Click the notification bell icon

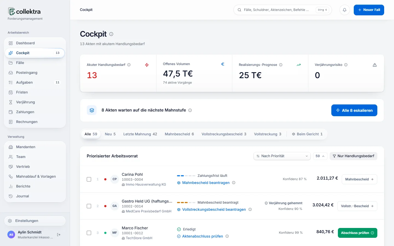tap(345, 10)
